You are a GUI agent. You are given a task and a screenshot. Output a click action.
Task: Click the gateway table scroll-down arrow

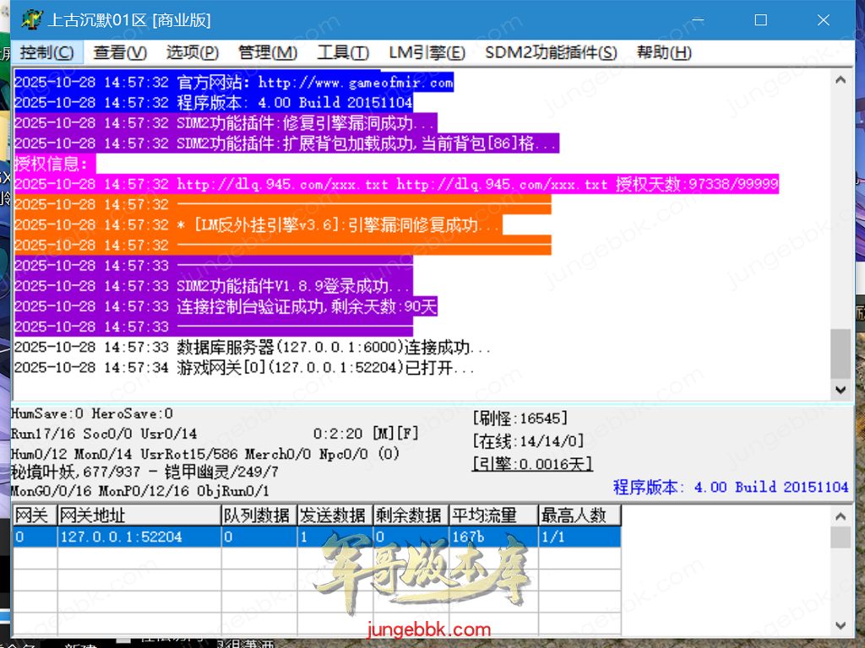click(840, 625)
